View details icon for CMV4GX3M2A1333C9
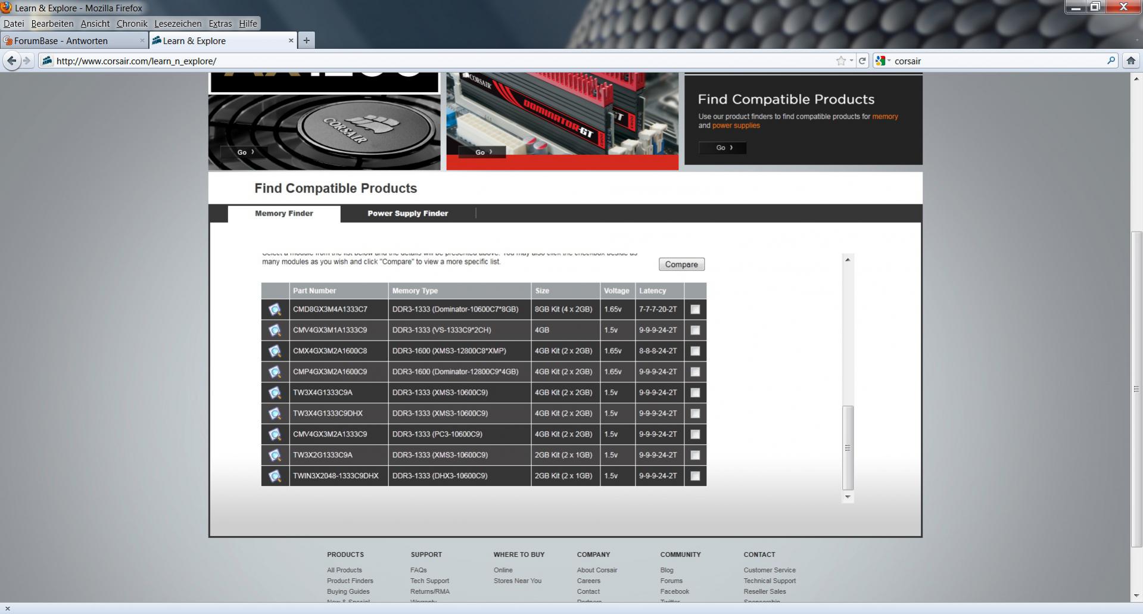Viewport: 1143px width, 614px height. [275, 434]
